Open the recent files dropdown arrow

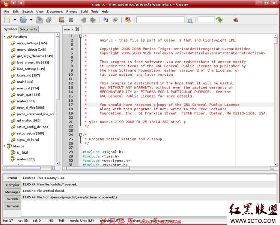tap(31, 20)
